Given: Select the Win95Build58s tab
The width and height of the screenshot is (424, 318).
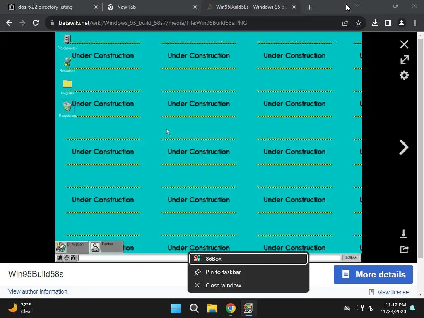Looking at the screenshot, I should [251, 7].
